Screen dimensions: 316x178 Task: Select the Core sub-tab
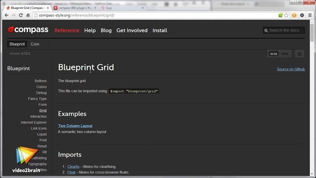click(x=35, y=44)
